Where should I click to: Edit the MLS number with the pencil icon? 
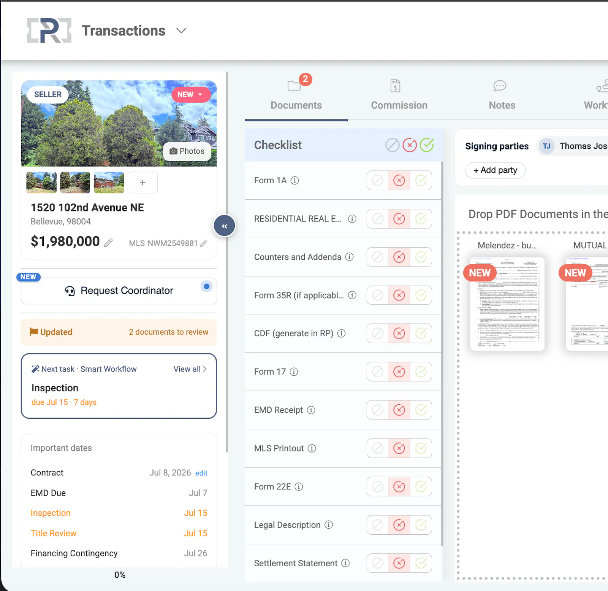point(204,243)
